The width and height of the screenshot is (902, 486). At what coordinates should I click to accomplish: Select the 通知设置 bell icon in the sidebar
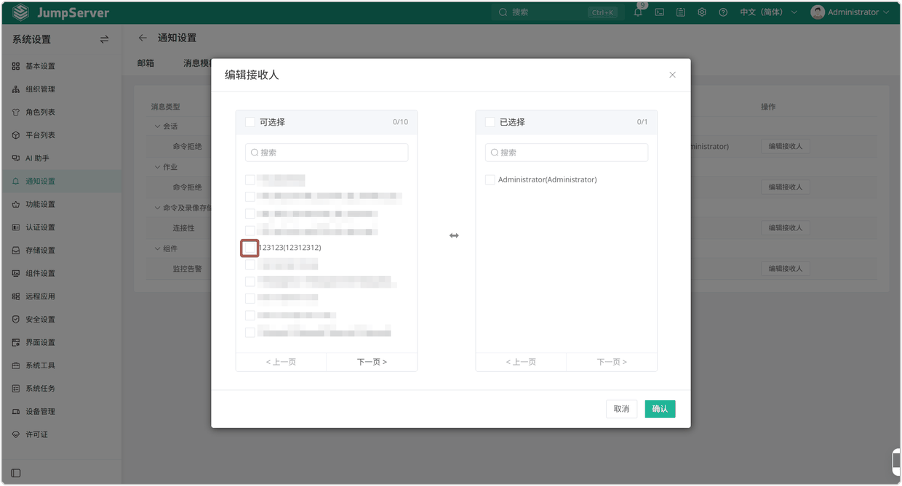(x=16, y=182)
